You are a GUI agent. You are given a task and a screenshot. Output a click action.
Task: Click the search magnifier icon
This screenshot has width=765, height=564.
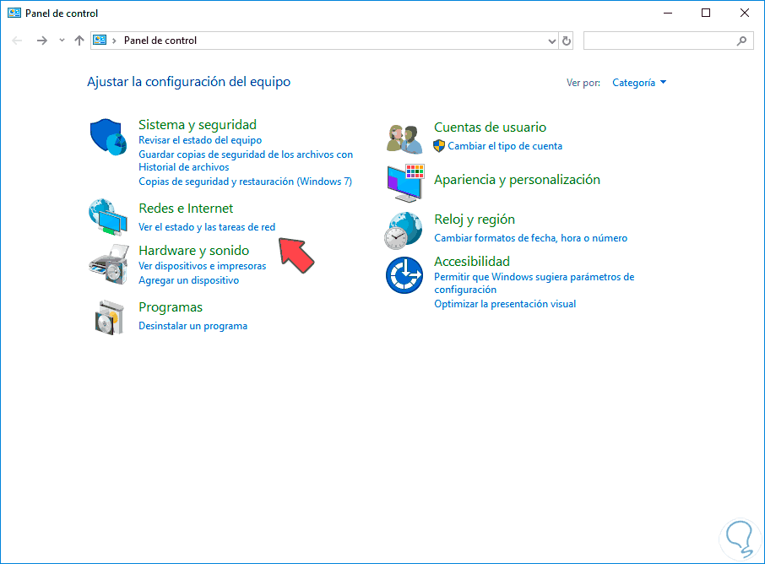click(x=741, y=41)
